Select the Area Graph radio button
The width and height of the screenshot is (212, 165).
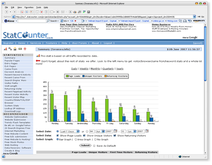coord(76,139)
